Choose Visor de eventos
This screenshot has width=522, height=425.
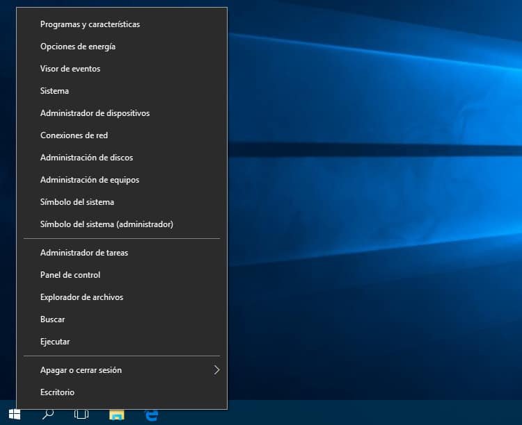point(122,69)
